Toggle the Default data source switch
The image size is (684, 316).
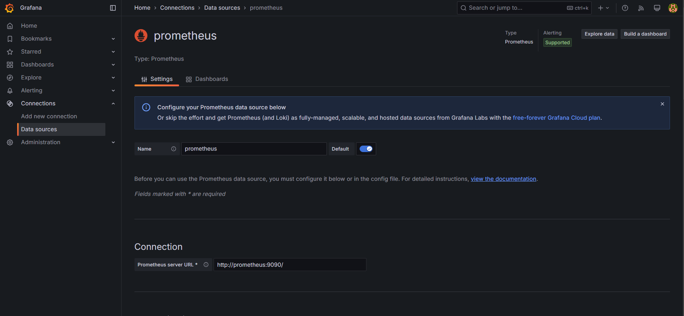(x=366, y=149)
